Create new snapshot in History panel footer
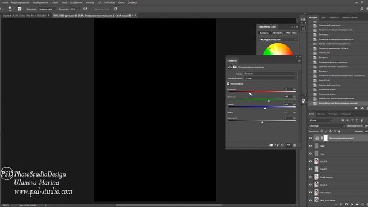 tap(362, 108)
